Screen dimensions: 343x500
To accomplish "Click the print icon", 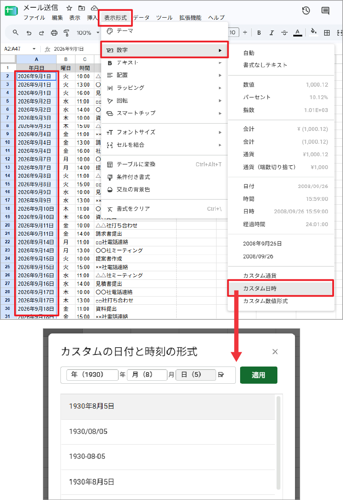I will [54, 33].
